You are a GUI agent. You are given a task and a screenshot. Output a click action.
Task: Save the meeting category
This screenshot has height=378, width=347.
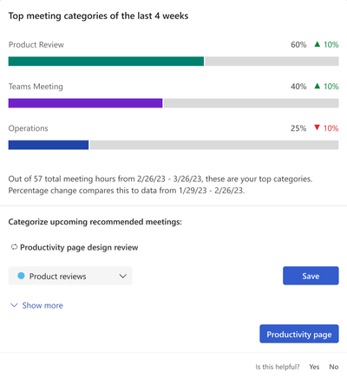311,276
